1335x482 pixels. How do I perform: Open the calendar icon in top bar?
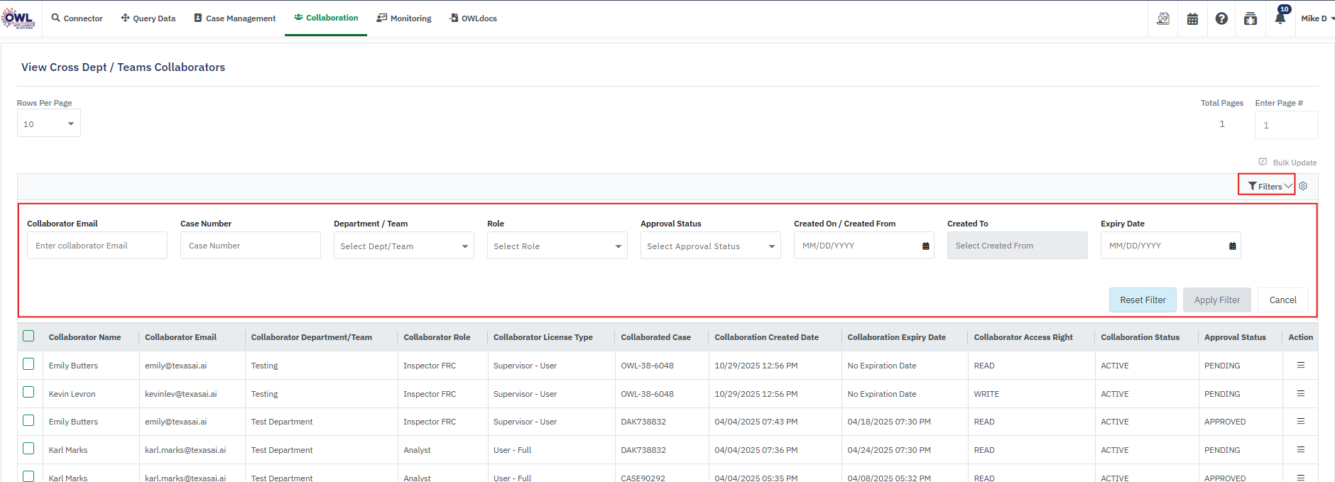(x=1192, y=19)
